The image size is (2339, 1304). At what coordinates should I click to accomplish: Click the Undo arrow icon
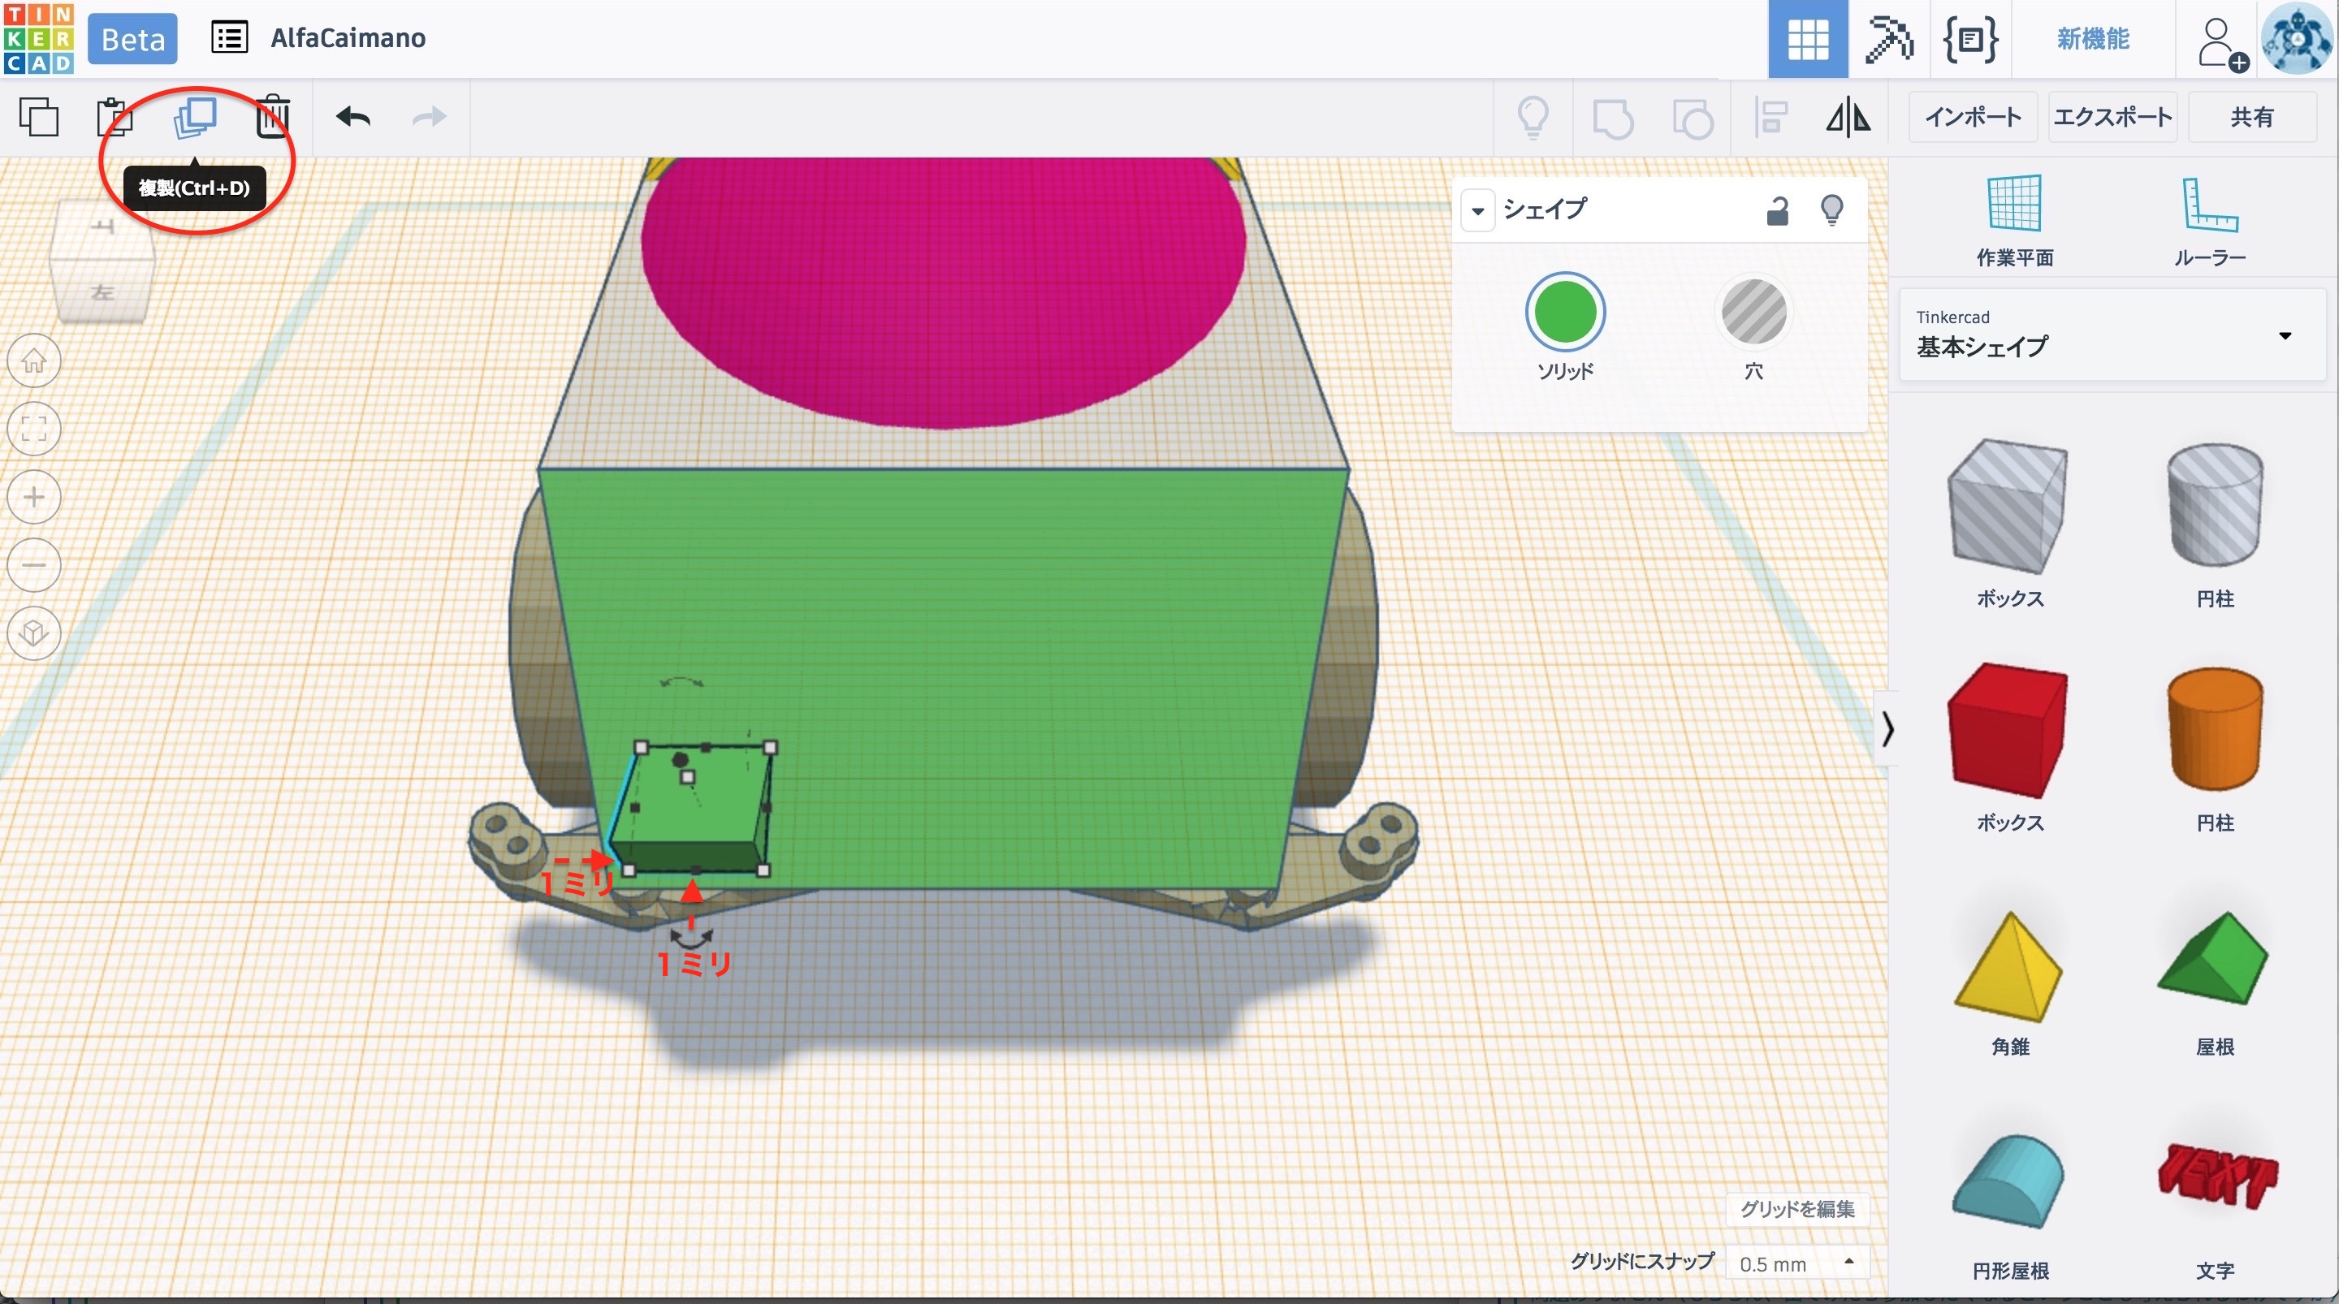click(352, 117)
